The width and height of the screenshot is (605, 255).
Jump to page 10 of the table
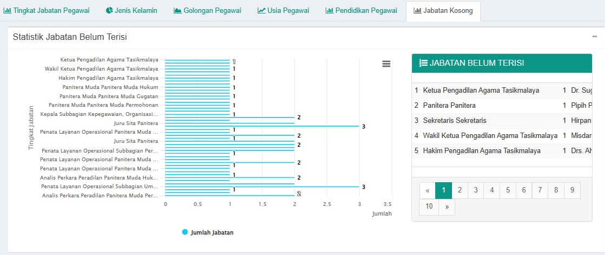[x=429, y=207]
